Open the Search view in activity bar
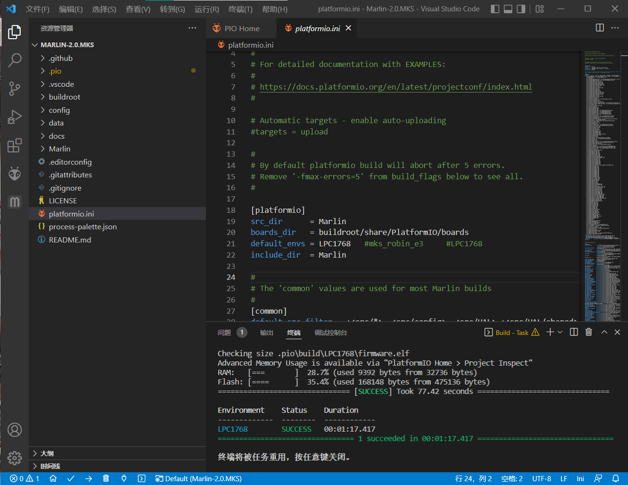This screenshot has height=485, width=628. (x=15, y=60)
